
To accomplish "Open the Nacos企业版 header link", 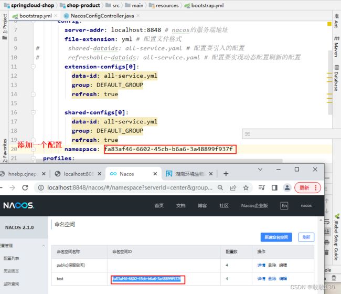I will click(x=254, y=206).
